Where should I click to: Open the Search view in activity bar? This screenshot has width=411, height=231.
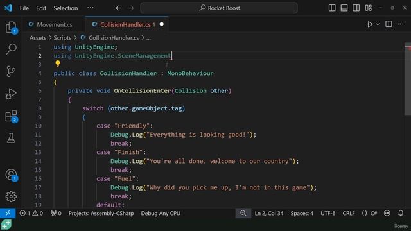11,49
